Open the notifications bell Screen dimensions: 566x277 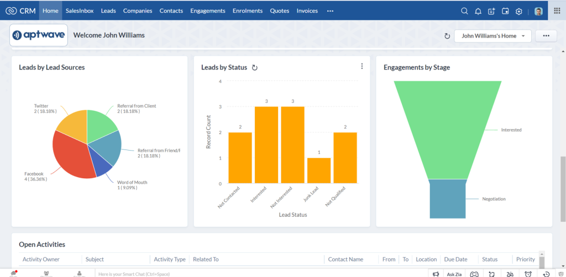478,11
